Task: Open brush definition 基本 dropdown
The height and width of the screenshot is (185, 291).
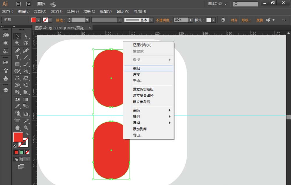Action: [x=151, y=20]
